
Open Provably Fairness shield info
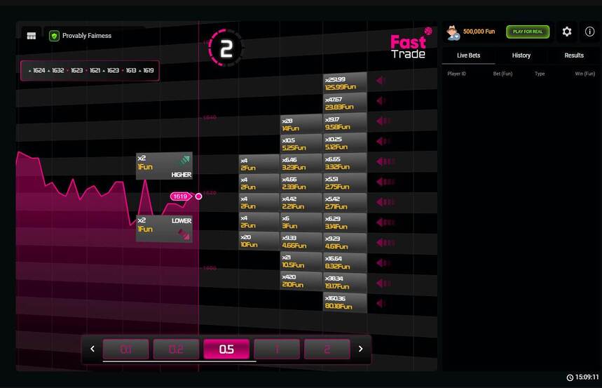coord(54,36)
